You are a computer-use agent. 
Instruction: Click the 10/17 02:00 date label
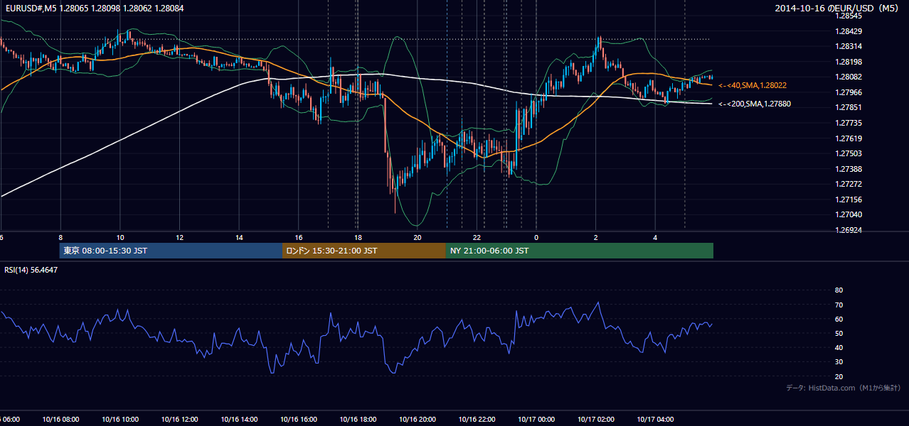pos(596,420)
